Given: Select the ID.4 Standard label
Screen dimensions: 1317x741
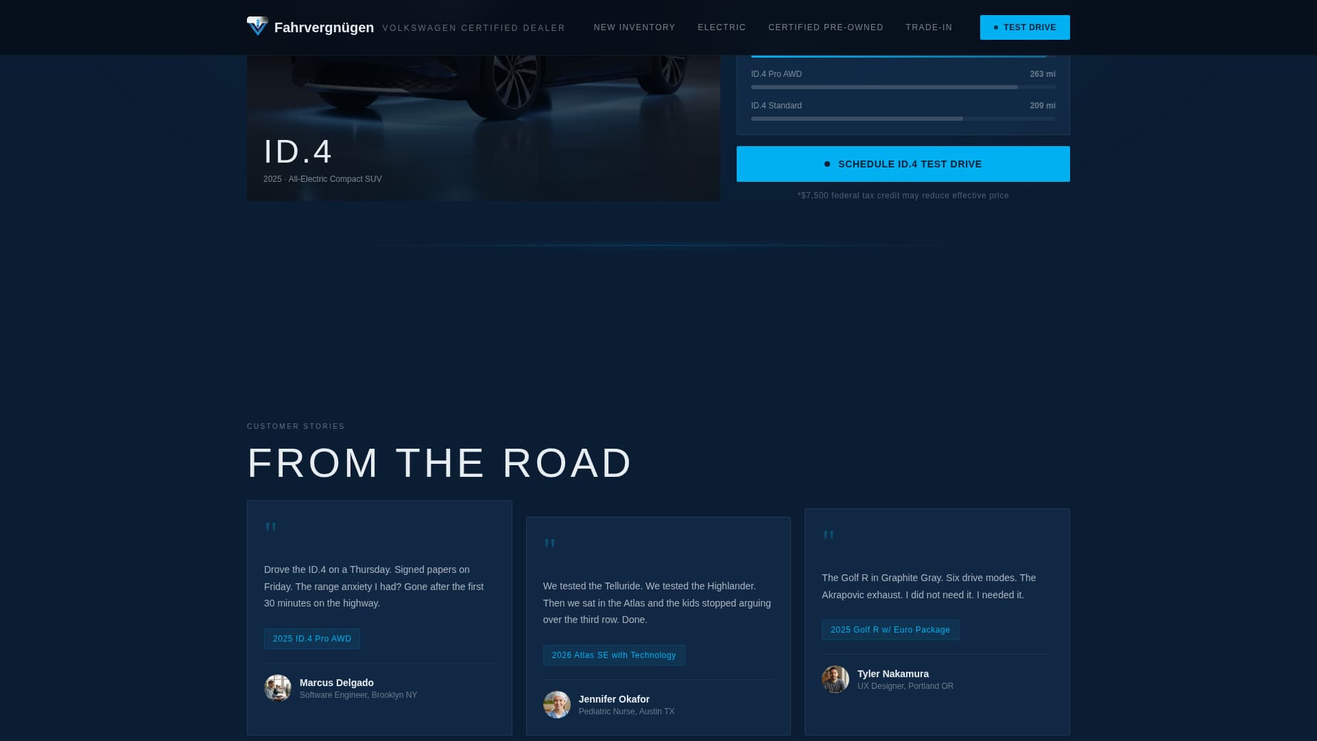Looking at the screenshot, I should point(776,106).
